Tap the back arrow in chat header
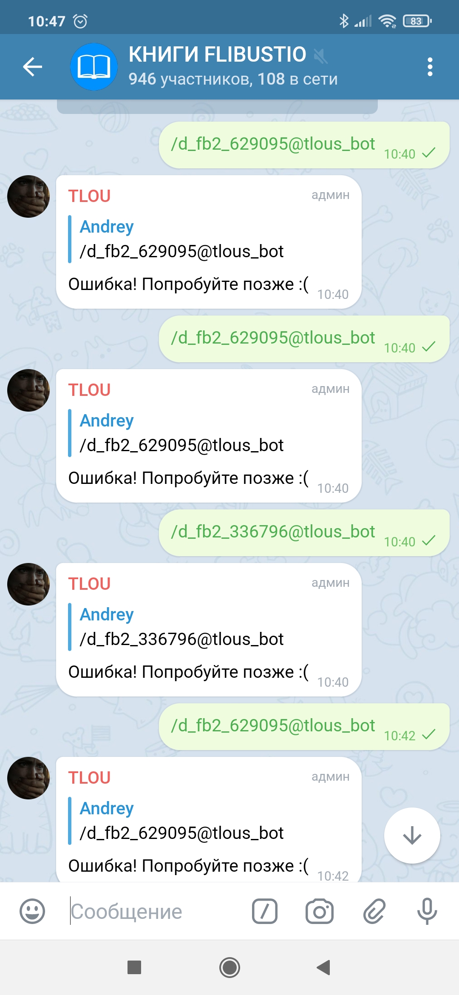This screenshot has height=995, width=459. click(x=32, y=67)
